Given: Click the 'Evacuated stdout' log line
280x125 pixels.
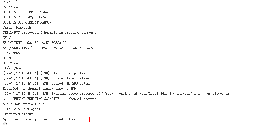Looking at the screenshot, I should (x=18, y=114).
